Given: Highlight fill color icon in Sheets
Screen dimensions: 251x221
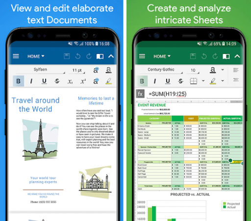Looking at the screenshot, I should [x=213, y=81].
